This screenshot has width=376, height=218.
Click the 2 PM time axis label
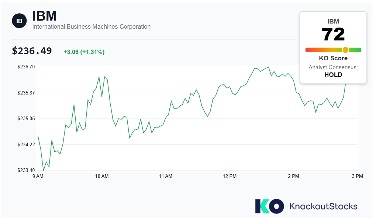pos(293,176)
